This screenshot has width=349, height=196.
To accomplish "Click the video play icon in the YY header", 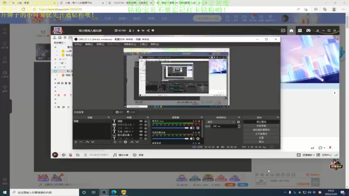I will [283, 30].
